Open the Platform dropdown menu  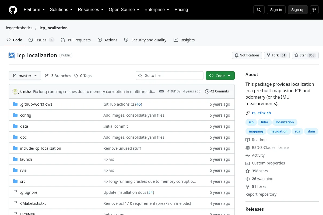point(34,10)
